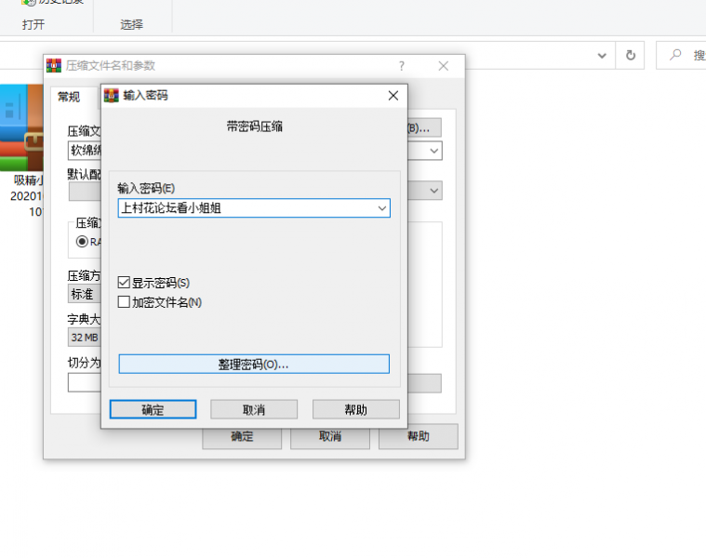
Task: Click the WinRAR icon in the 压缩文件名和参数 title bar
Action: click(54, 66)
